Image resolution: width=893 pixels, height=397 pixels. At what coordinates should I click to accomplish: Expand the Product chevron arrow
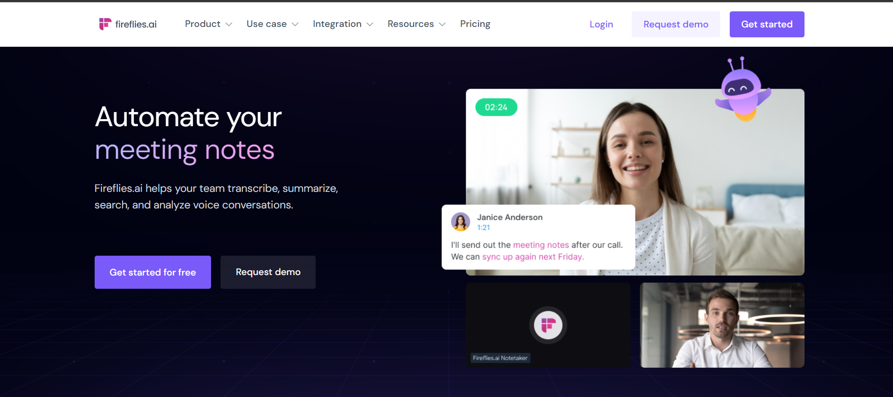(x=229, y=25)
